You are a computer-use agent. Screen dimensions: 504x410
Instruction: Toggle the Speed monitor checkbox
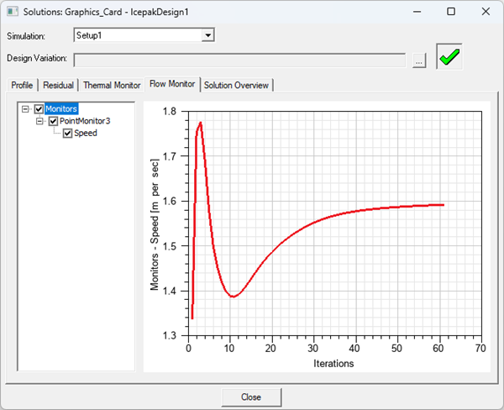click(67, 133)
